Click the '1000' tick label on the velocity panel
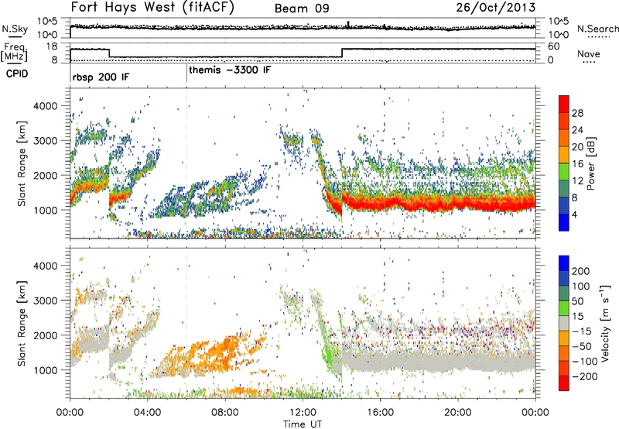 click(45, 370)
